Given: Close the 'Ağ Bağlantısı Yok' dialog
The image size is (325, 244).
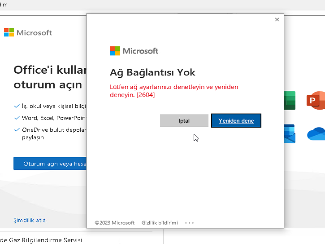Looking at the screenshot, I should pos(277,20).
